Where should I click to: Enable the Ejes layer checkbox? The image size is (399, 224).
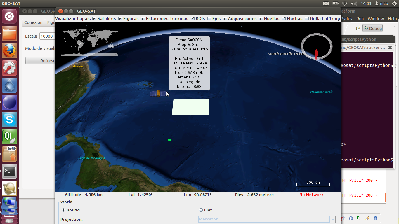(209, 19)
